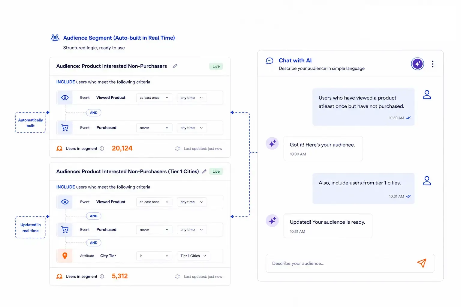Click the read checkmarks on the 10:30 AM message

click(408, 118)
